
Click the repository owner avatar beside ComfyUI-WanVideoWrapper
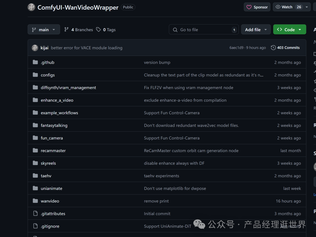coord(31,7)
